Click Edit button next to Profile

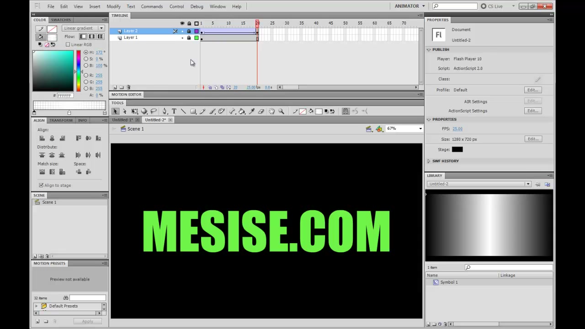coord(533,90)
